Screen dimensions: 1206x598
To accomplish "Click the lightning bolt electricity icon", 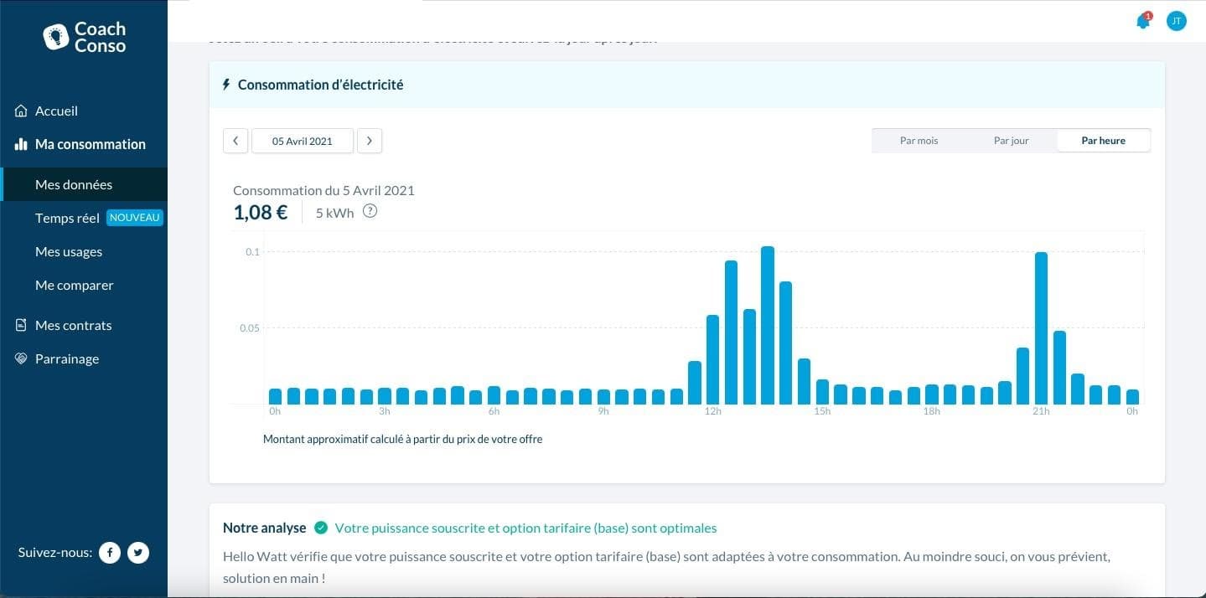I will pos(225,85).
